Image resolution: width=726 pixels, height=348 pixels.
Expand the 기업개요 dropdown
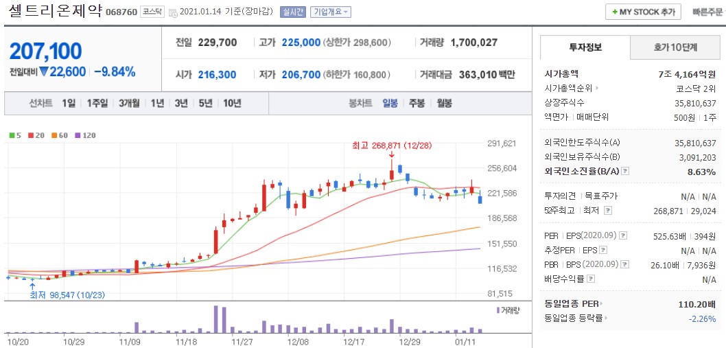pyautogui.click(x=331, y=12)
